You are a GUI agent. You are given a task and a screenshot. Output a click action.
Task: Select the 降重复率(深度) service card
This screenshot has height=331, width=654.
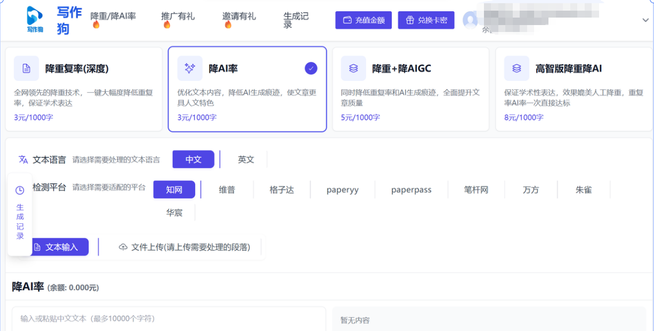pos(84,89)
